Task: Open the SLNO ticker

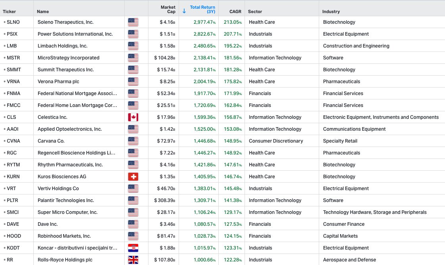Action: tap(13, 22)
